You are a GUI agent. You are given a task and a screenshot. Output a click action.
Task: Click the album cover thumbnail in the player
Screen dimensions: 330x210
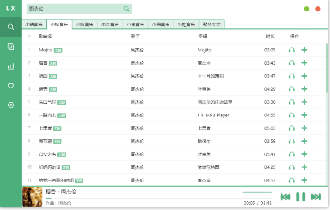[x=32, y=197]
